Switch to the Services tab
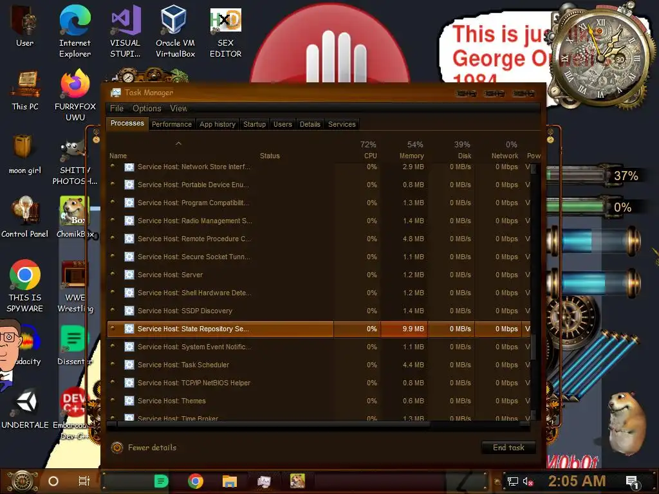The image size is (659, 494). (342, 124)
